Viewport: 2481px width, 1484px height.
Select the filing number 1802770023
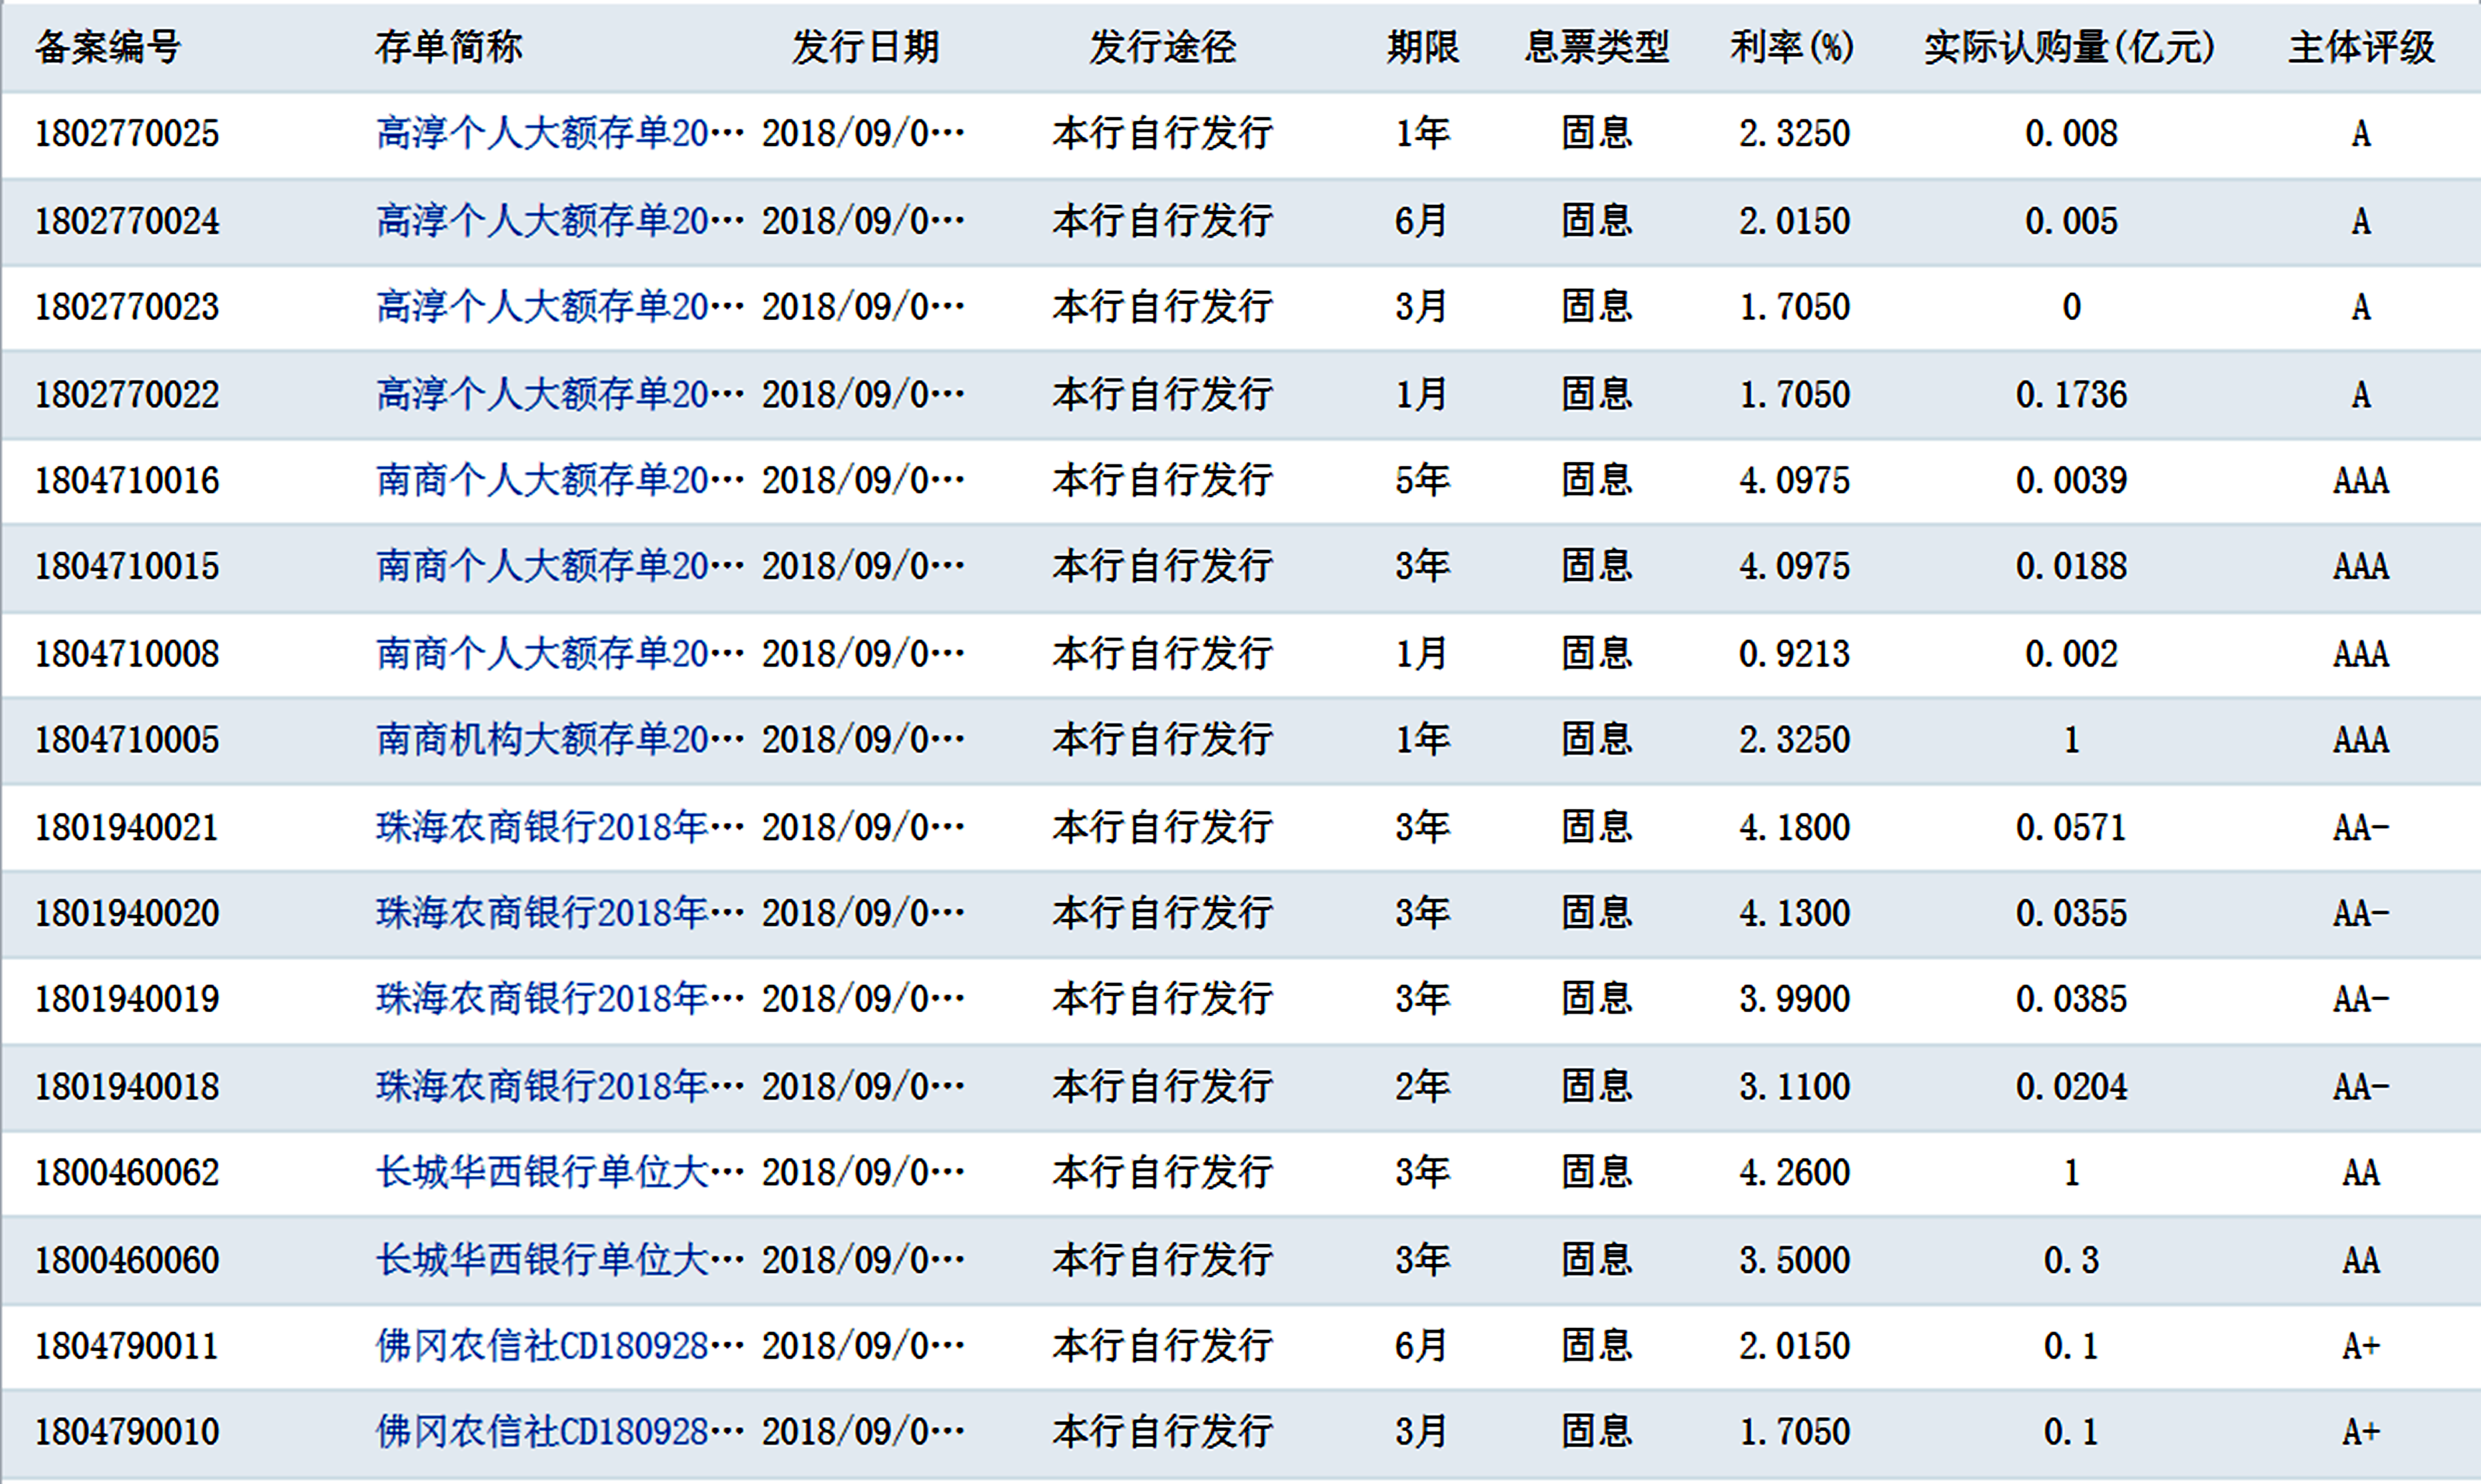coord(127,306)
